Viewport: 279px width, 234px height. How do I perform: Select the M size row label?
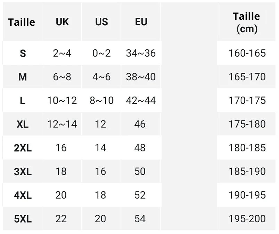tap(23, 77)
